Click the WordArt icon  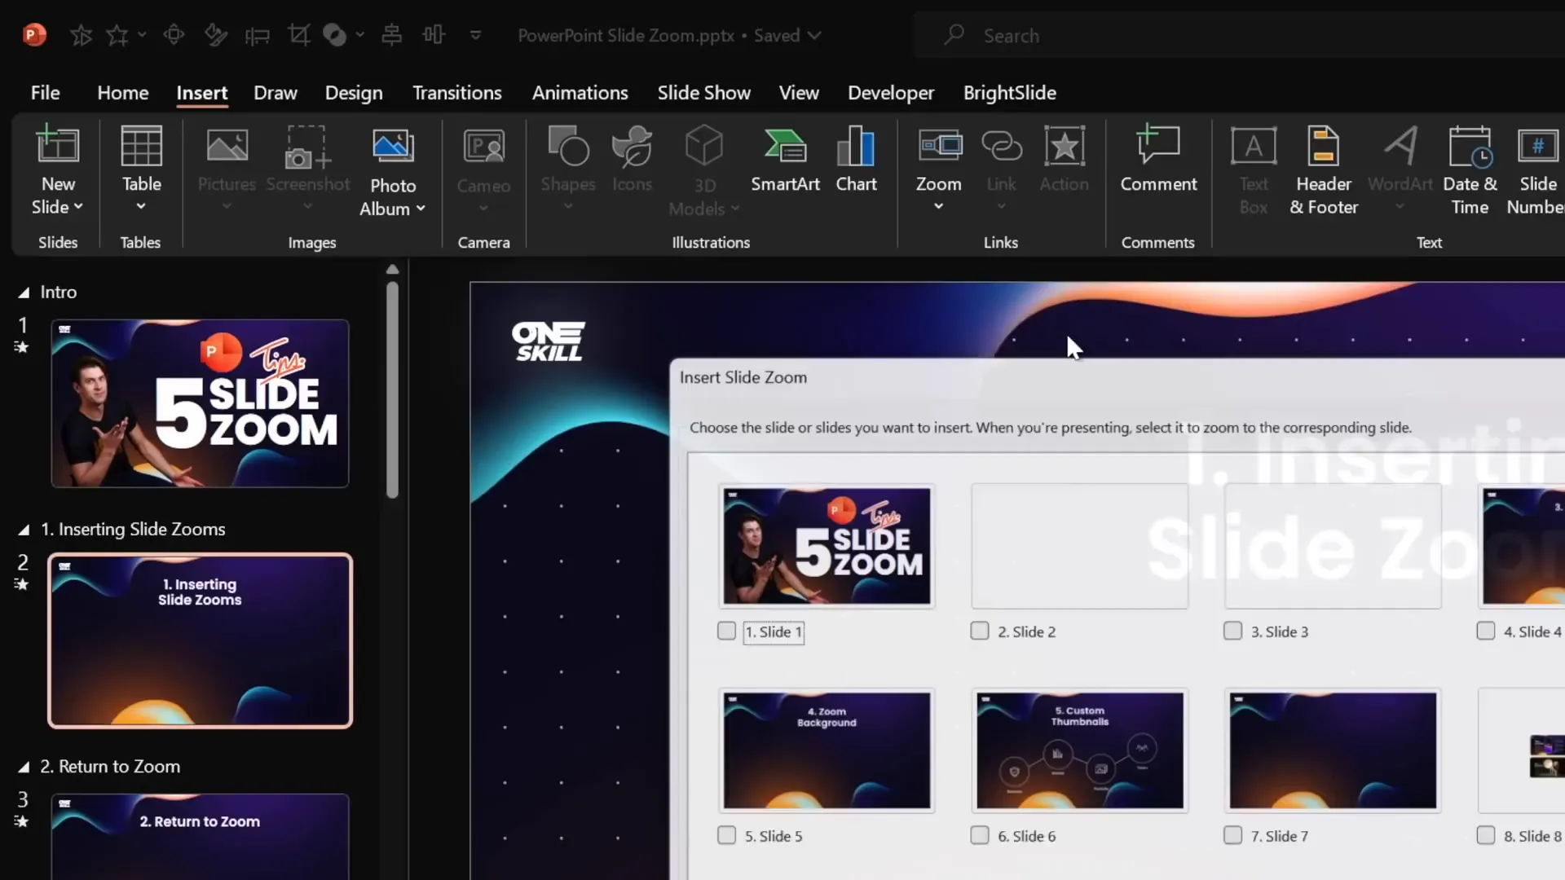pos(1400,147)
